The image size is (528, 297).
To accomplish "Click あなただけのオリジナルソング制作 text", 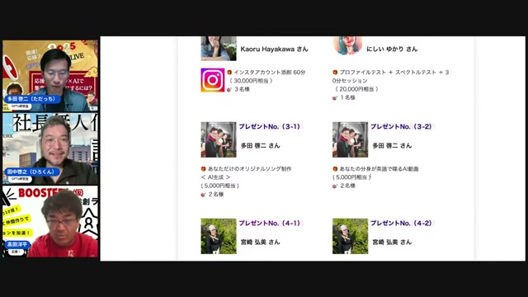I will click(249, 168).
